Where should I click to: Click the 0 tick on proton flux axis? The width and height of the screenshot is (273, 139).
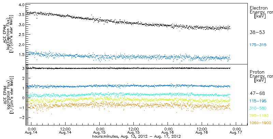pos(23,98)
